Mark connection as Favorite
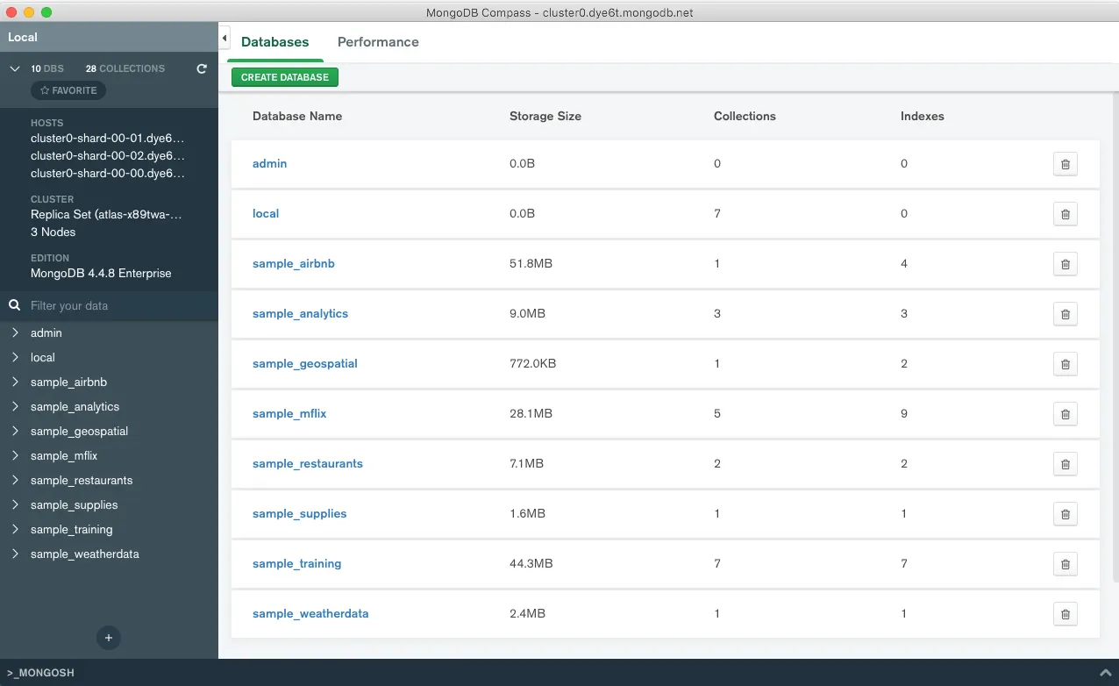Image resolution: width=1119 pixels, height=686 pixels. pyautogui.click(x=68, y=90)
